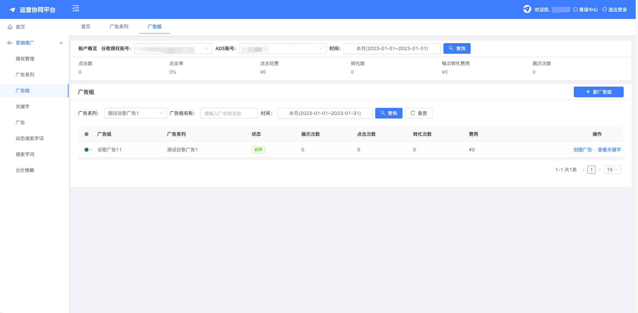Click the Google icon next to 营销推广

10,43
